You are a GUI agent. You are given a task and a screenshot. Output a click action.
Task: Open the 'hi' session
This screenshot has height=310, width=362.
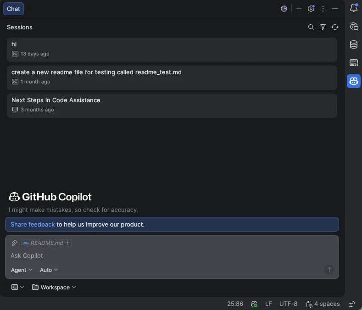[172, 50]
